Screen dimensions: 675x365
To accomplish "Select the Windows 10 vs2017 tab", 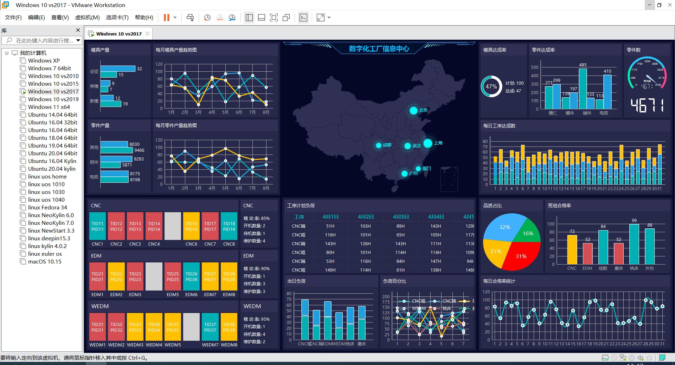I will pos(118,34).
